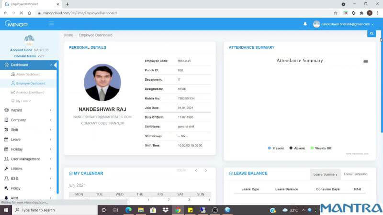Click the blue search icon button
The height and width of the screenshot is (215, 383).
pyautogui.click(x=371, y=33)
